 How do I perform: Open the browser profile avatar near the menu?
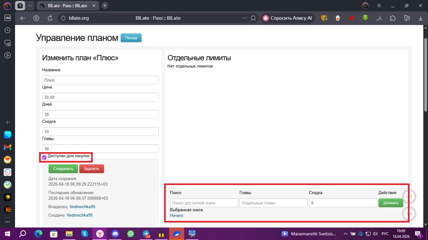365,6
